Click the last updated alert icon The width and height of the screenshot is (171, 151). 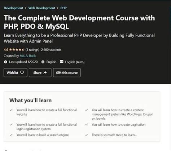5,62
